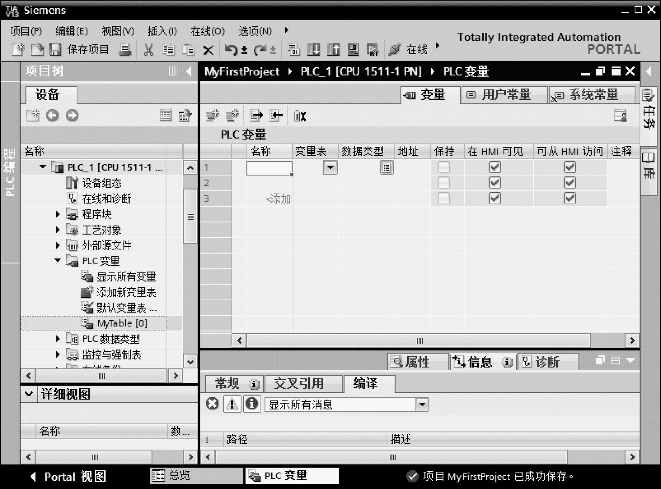The height and width of the screenshot is (489, 661).
Task: Click the variable table horizontal scrollbar
Action: (419, 341)
